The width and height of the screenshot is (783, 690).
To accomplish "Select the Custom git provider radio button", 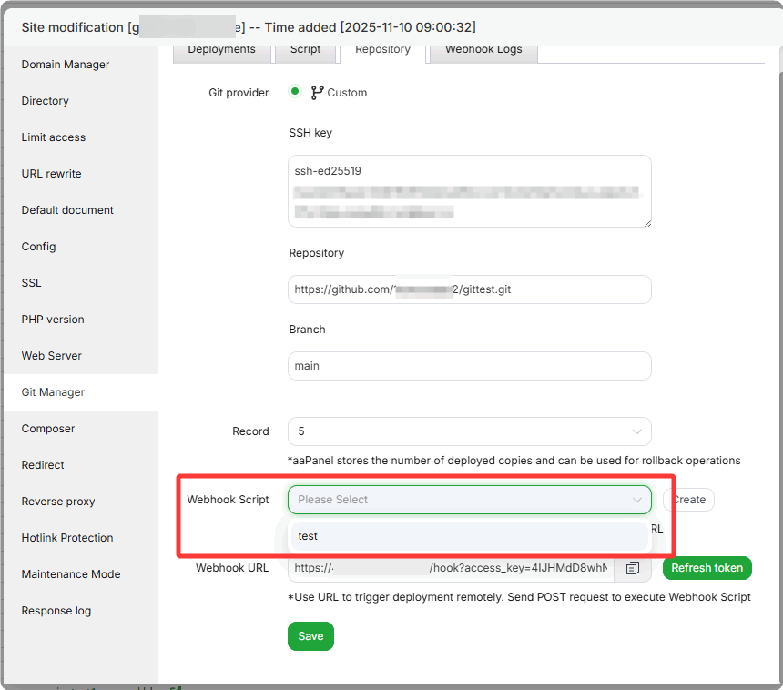I will [x=295, y=91].
